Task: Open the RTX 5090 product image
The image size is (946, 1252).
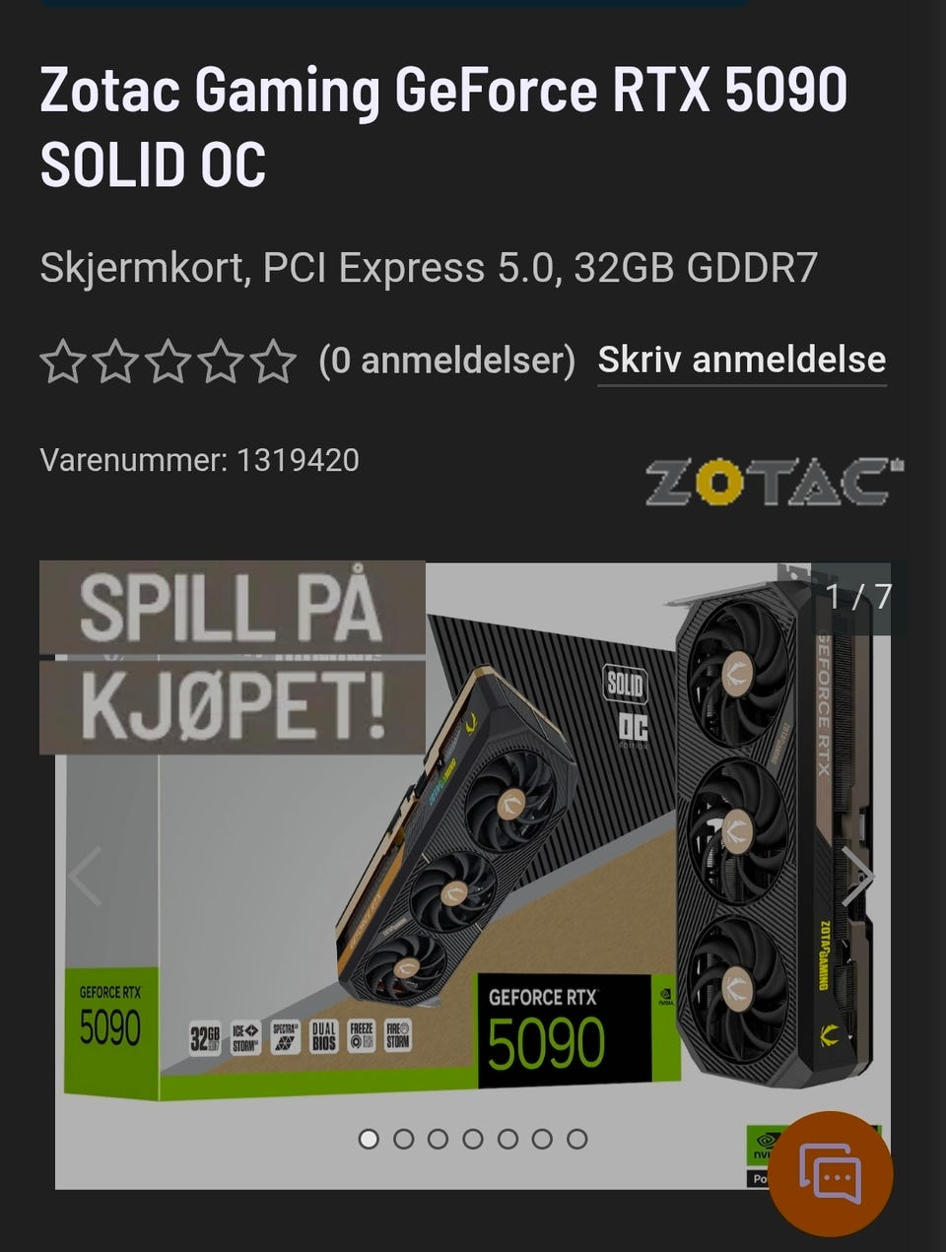Action: [x=473, y=876]
